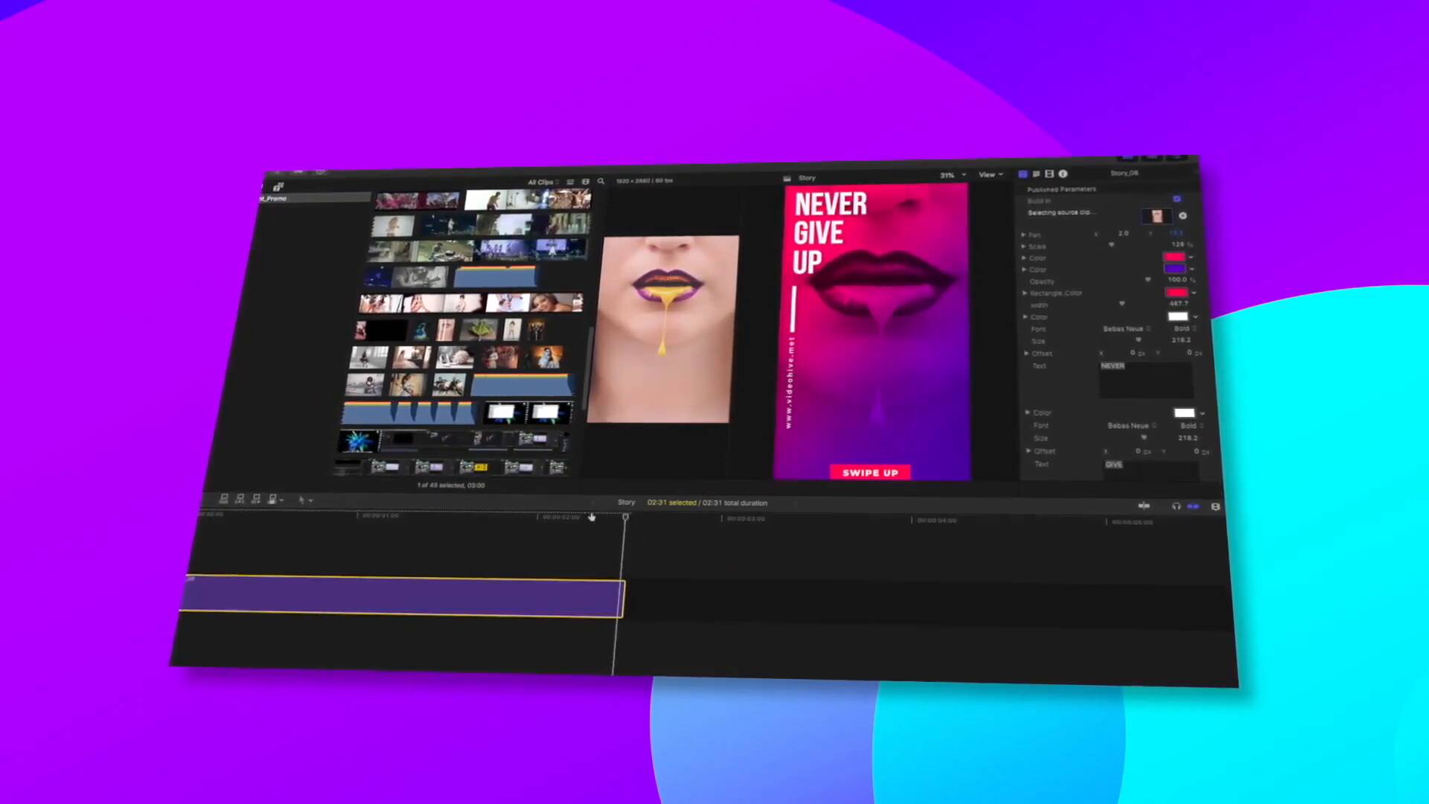1429x804 pixels.
Task: Open the edit options arrow beside overwrite icon
Action: [x=282, y=500]
